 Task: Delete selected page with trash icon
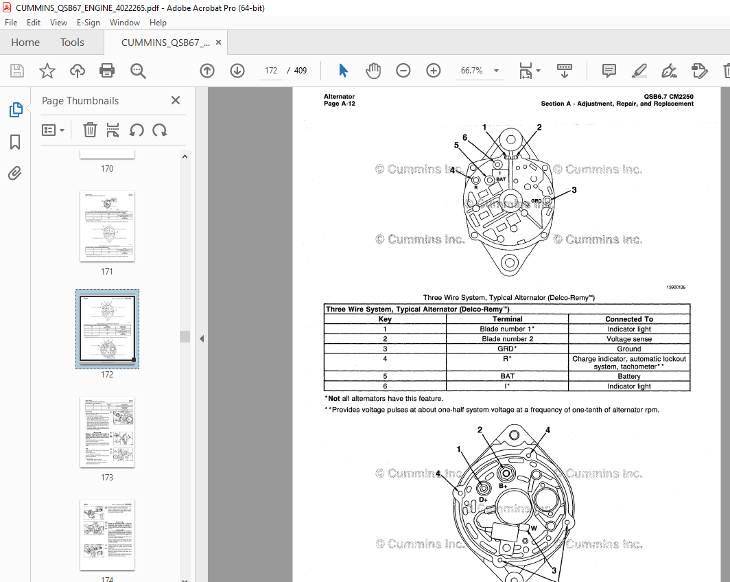(x=90, y=130)
